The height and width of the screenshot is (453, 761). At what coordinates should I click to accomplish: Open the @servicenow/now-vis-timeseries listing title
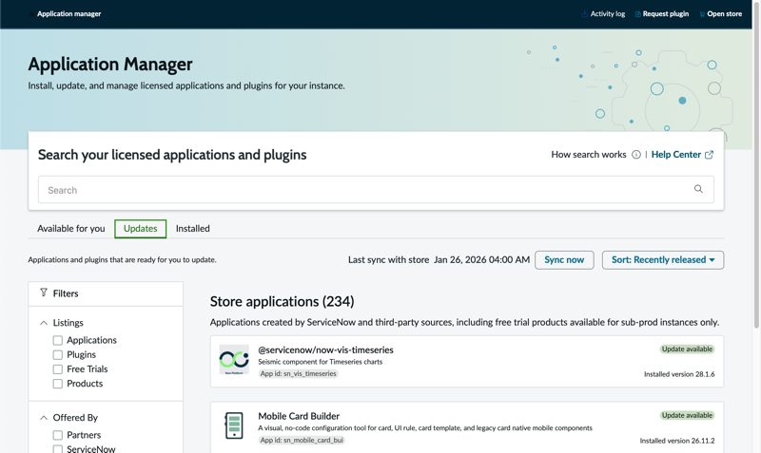click(x=325, y=349)
